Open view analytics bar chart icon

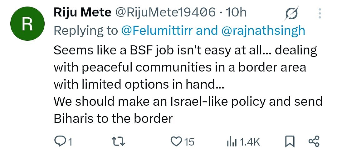coord(231,142)
